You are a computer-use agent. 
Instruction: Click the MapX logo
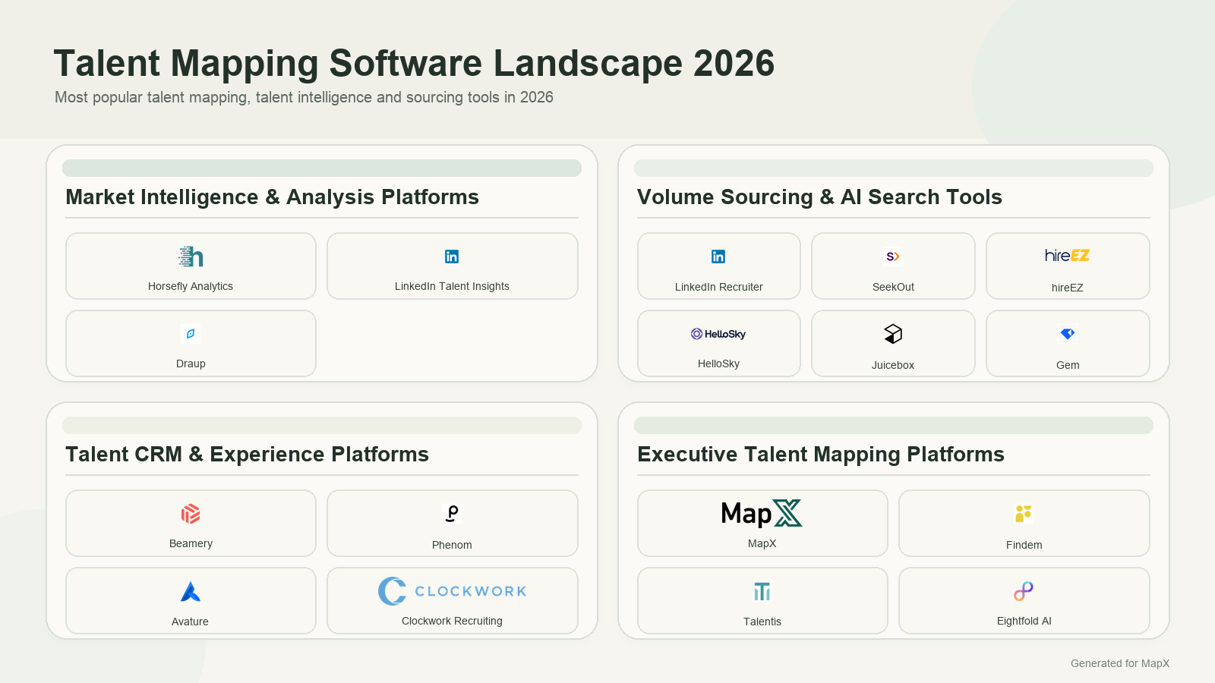pyautogui.click(x=762, y=514)
